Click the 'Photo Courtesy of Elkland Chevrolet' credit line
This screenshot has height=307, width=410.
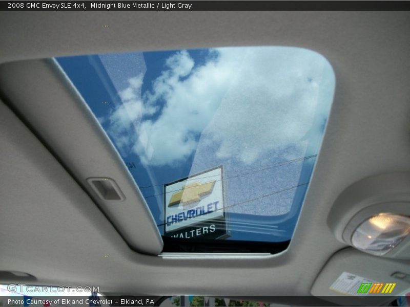81,302
